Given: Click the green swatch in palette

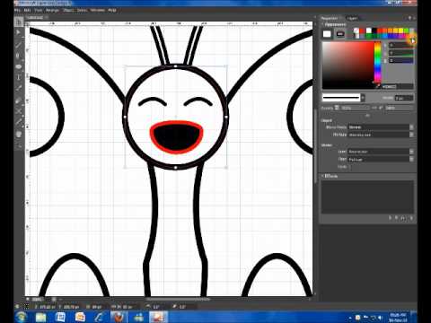Looking at the screenshot, I should (x=406, y=31).
